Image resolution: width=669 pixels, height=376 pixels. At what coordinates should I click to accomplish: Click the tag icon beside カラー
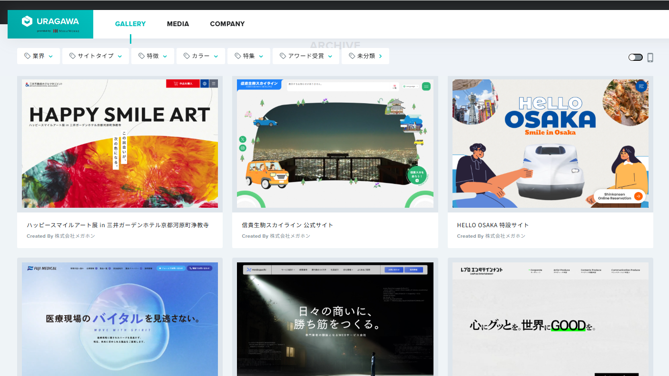tap(187, 56)
